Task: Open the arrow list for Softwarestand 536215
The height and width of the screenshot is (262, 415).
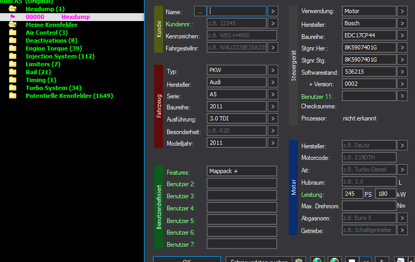Action: click(402, 72)
